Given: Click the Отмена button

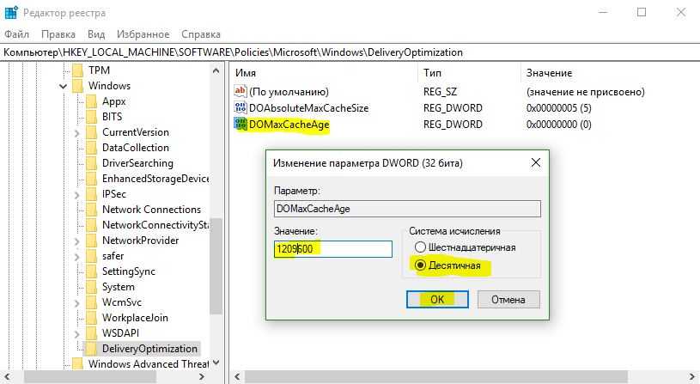Looking at the screenshot, I should [508, 300].
